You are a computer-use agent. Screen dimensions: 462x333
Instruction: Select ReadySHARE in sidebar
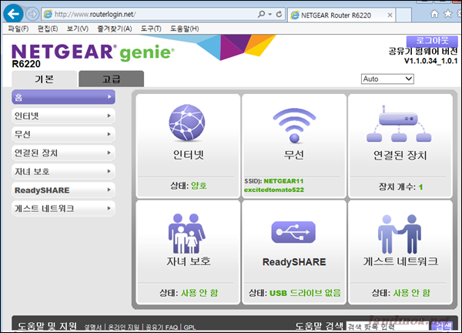tap(63, 190)
